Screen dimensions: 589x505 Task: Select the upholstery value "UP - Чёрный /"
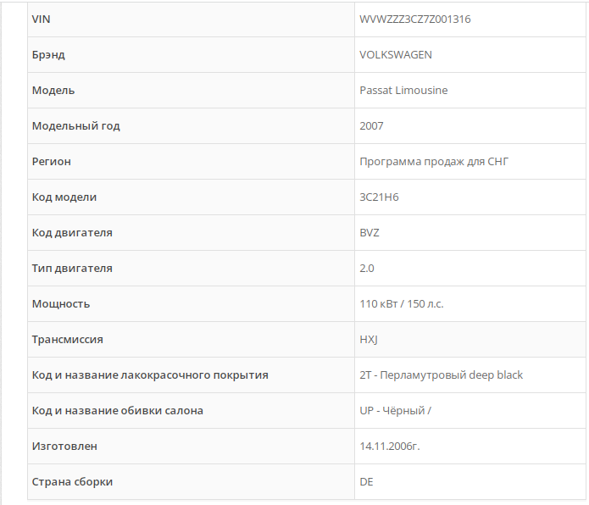[396, 410]
